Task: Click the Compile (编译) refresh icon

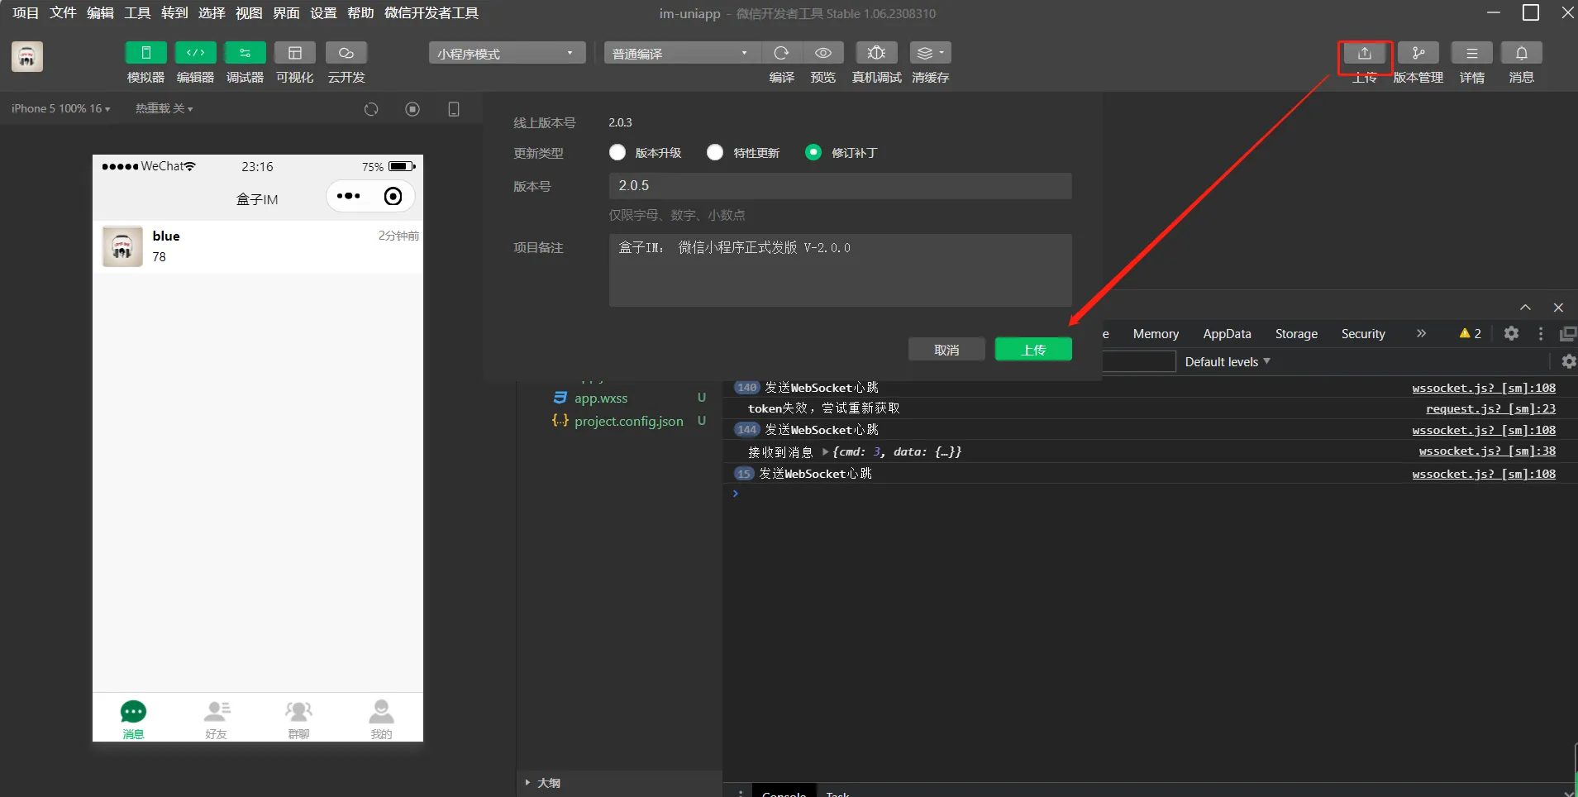Action: tap(781, 54)
